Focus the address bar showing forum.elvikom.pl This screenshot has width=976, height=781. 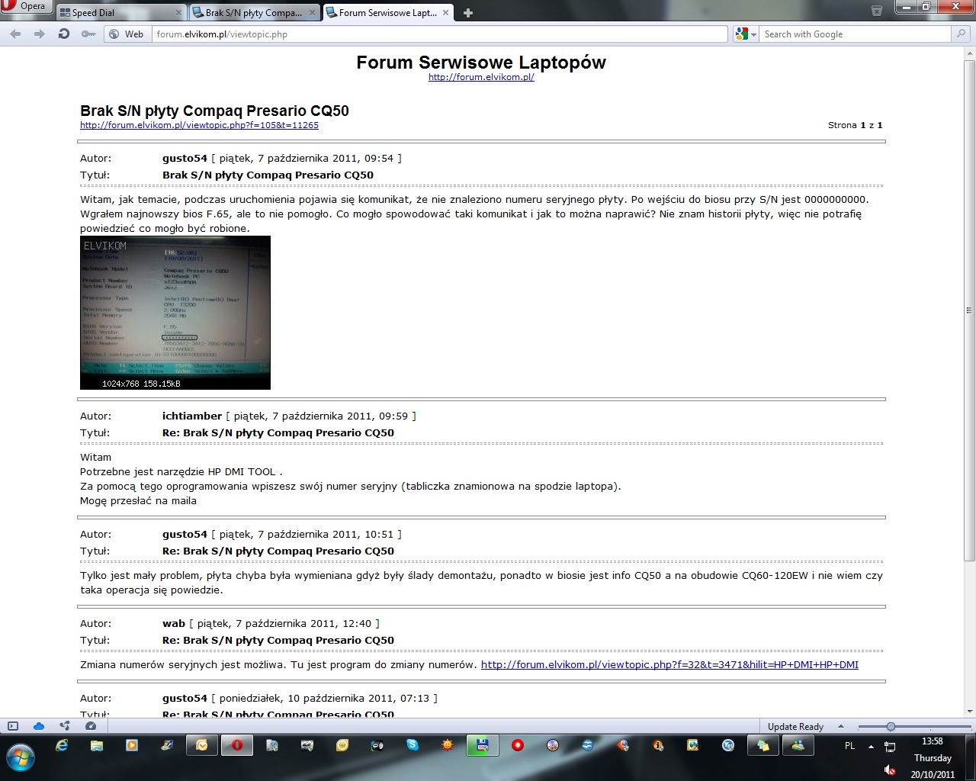440,34
